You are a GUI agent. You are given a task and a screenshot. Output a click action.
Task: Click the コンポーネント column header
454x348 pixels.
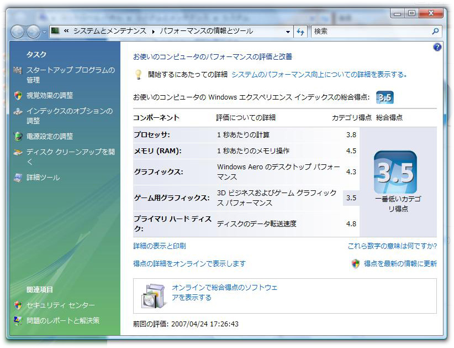[156, 117]
